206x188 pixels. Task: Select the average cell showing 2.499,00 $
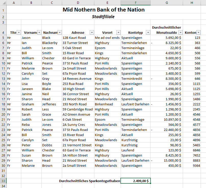coord(135,181)
